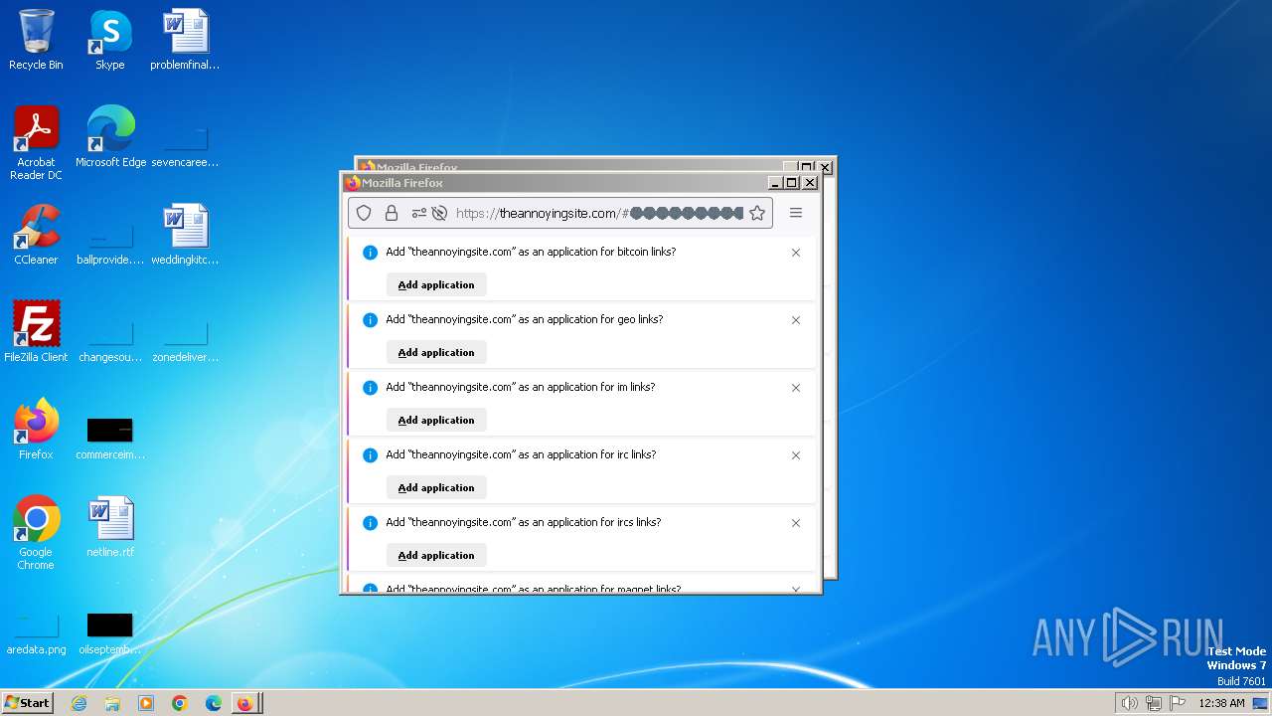Add application for ircs links
This screenshot has height=716, width=1272.
coord(436,555)
